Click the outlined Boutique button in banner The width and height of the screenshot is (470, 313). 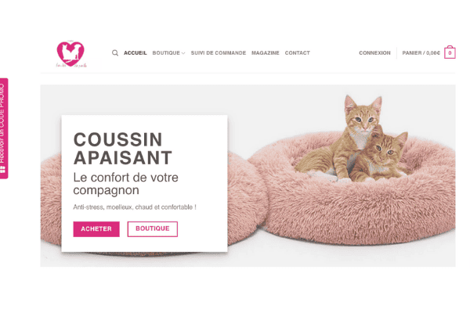pyautogui.click(x=153, y=228)
